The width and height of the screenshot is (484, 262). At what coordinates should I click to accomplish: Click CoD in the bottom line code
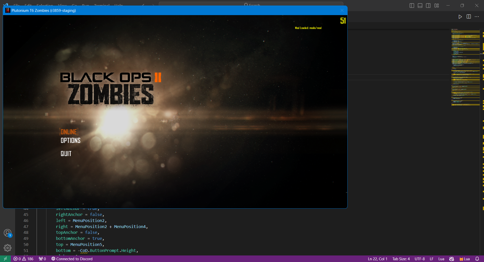pos(84,250)
